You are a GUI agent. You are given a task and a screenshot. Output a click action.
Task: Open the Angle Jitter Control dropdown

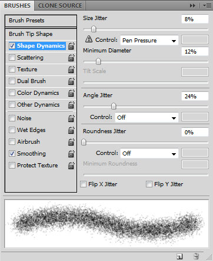tap(147, 117)
